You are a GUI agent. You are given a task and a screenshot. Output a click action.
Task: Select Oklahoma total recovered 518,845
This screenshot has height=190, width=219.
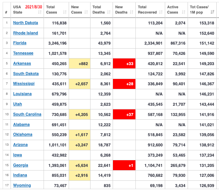[x=155, y=135]
